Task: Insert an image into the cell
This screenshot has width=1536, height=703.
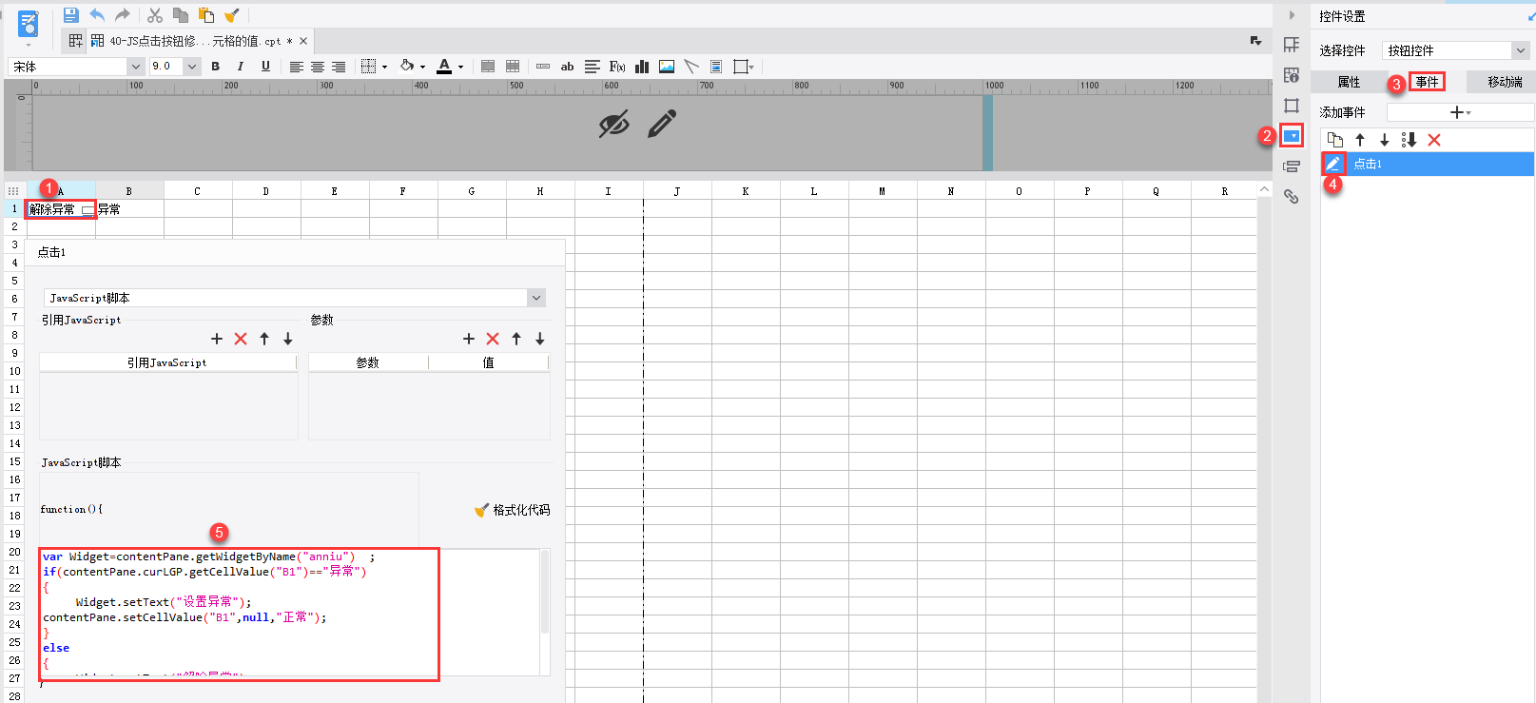Action: [667, 67]
